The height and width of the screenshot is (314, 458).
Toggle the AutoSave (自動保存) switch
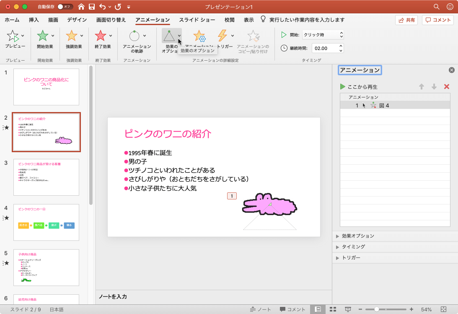point(65,7)
